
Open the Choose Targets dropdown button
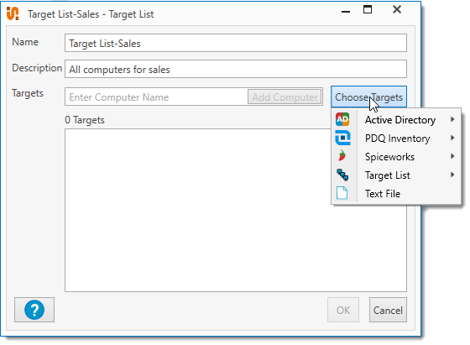(x=368, y=97)
